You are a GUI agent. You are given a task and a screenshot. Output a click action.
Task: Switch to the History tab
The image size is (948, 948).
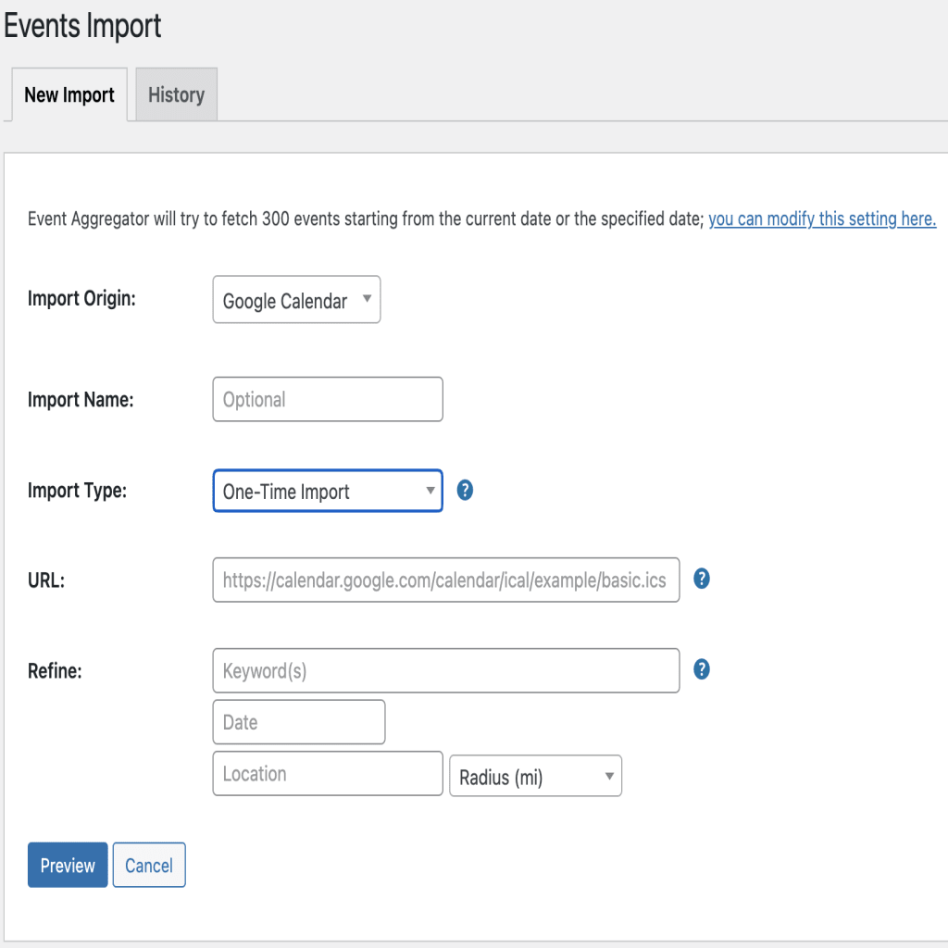[x=177, y=95]
